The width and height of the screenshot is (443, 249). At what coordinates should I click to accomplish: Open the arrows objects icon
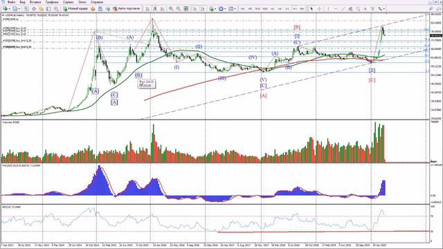[x=380, y=9]
